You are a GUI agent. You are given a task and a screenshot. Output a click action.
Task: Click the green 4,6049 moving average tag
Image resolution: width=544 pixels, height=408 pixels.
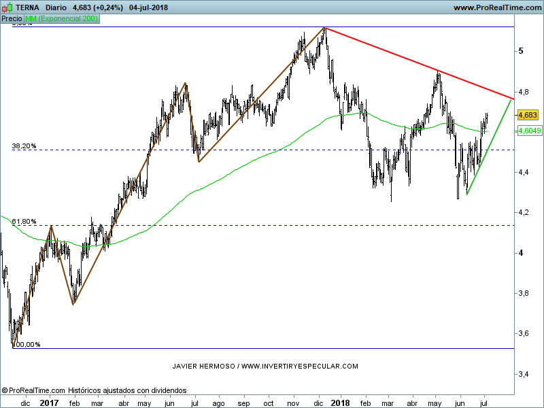(529, 131)
